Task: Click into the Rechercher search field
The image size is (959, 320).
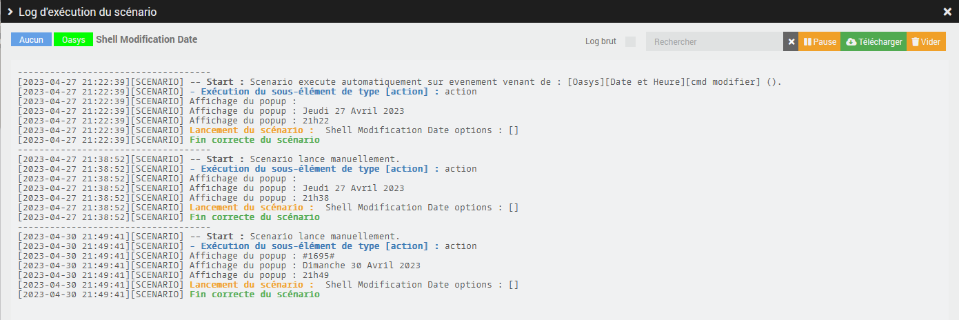Action: tap(714, 42)
